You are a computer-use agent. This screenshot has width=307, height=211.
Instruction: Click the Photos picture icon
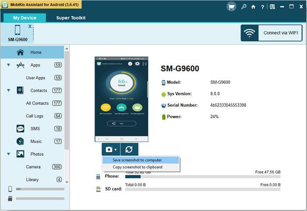click(20, 154)
